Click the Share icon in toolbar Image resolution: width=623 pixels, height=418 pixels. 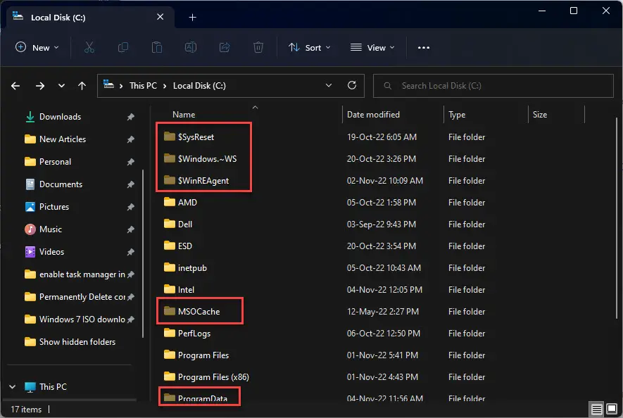[225, 47]
